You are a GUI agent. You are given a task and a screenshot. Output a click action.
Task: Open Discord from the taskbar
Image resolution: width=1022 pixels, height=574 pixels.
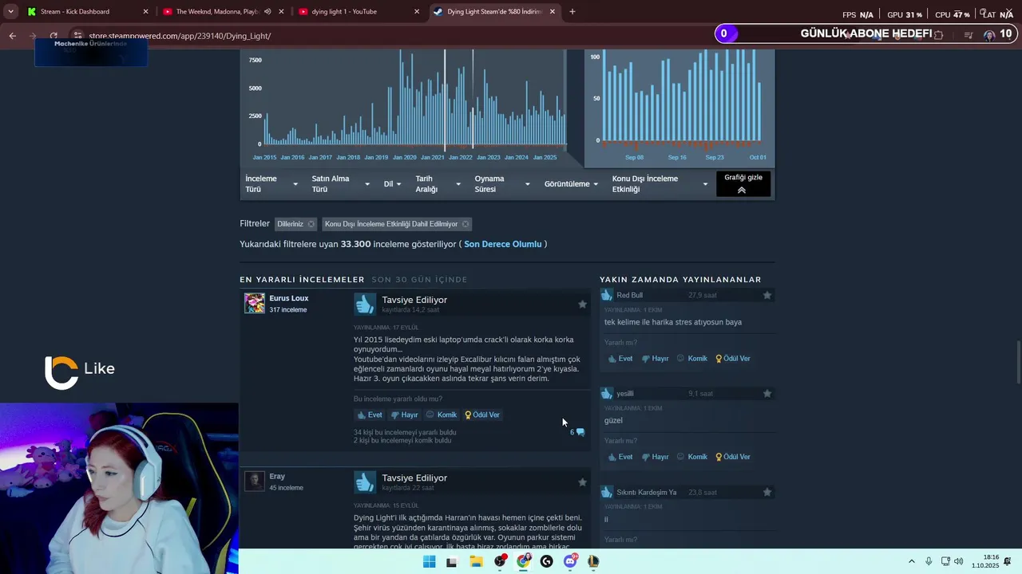click(x=570, y=561)
